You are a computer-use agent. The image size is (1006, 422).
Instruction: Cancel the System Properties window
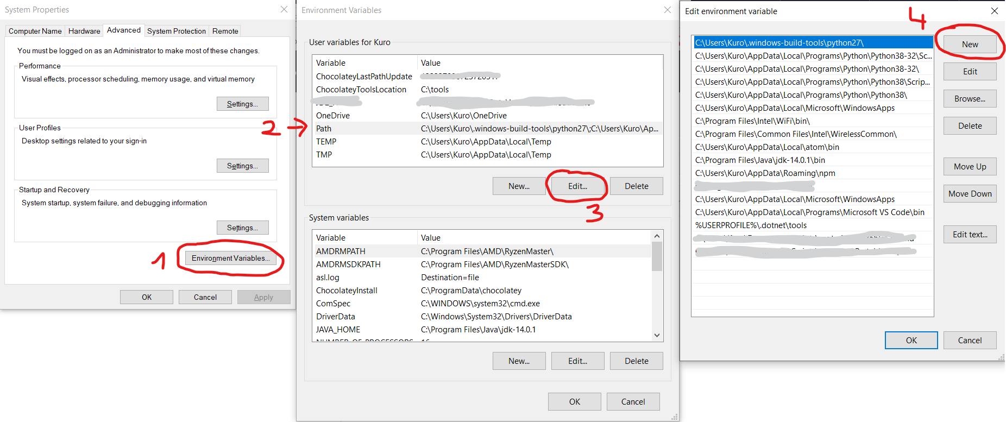click(x=205, y=297)
